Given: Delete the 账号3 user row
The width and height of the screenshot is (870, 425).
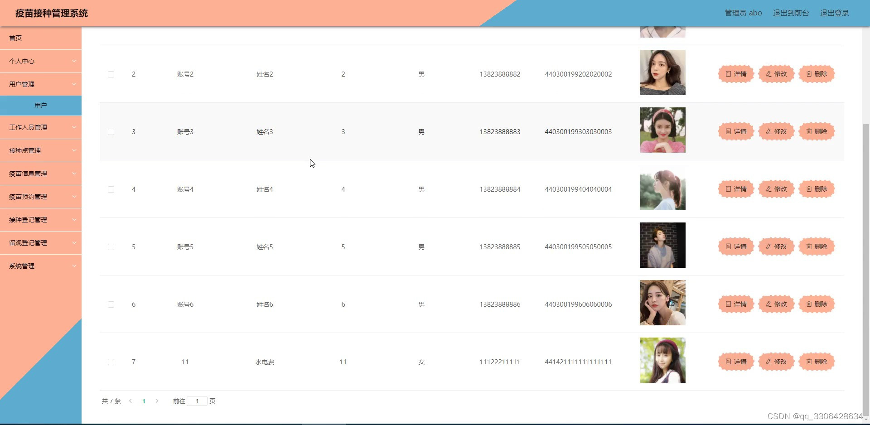Looking at the screenshot, I should click(817, 131).
